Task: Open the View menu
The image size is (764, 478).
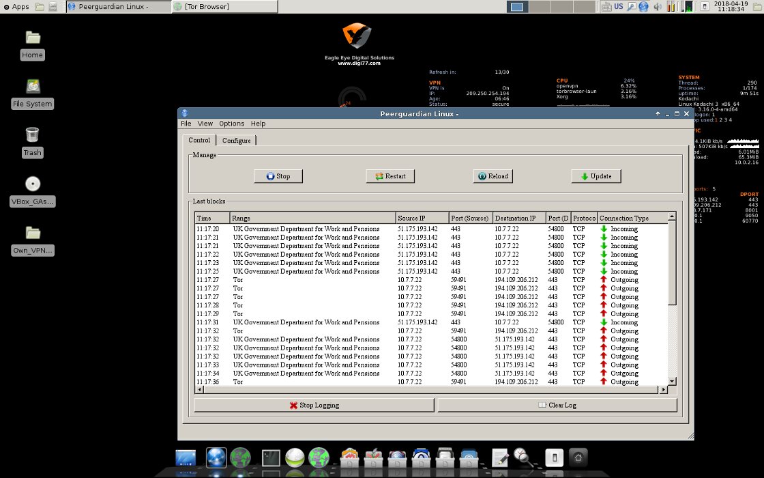Action: click(x=205, y=124)
